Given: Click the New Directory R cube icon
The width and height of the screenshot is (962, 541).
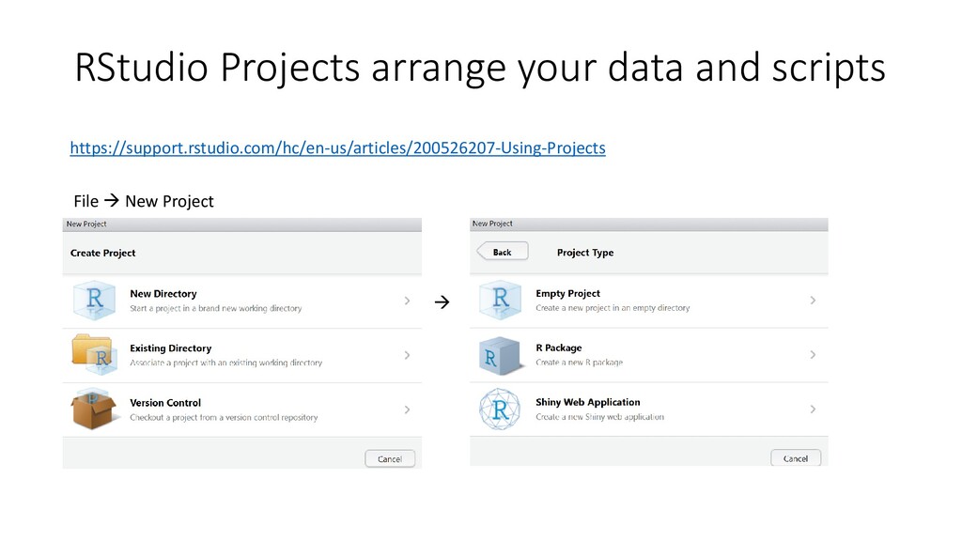Looking at the screenshot, I should (x=94, y=301).
